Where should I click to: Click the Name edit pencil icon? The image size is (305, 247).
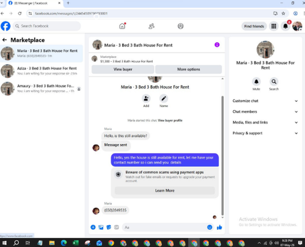[x=163, y=99]
